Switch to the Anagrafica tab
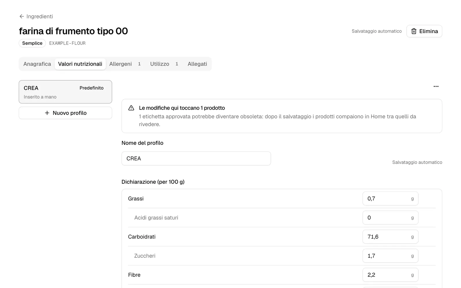The height and width of the screenshot is (288, 461). 37,64
